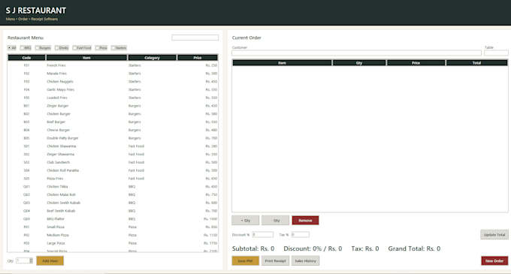The height and width of the screenshot is (274, 511).
Task: Click the Save PDF button
Action: pos(246,260)
